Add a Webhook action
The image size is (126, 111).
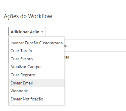point(37,91)
